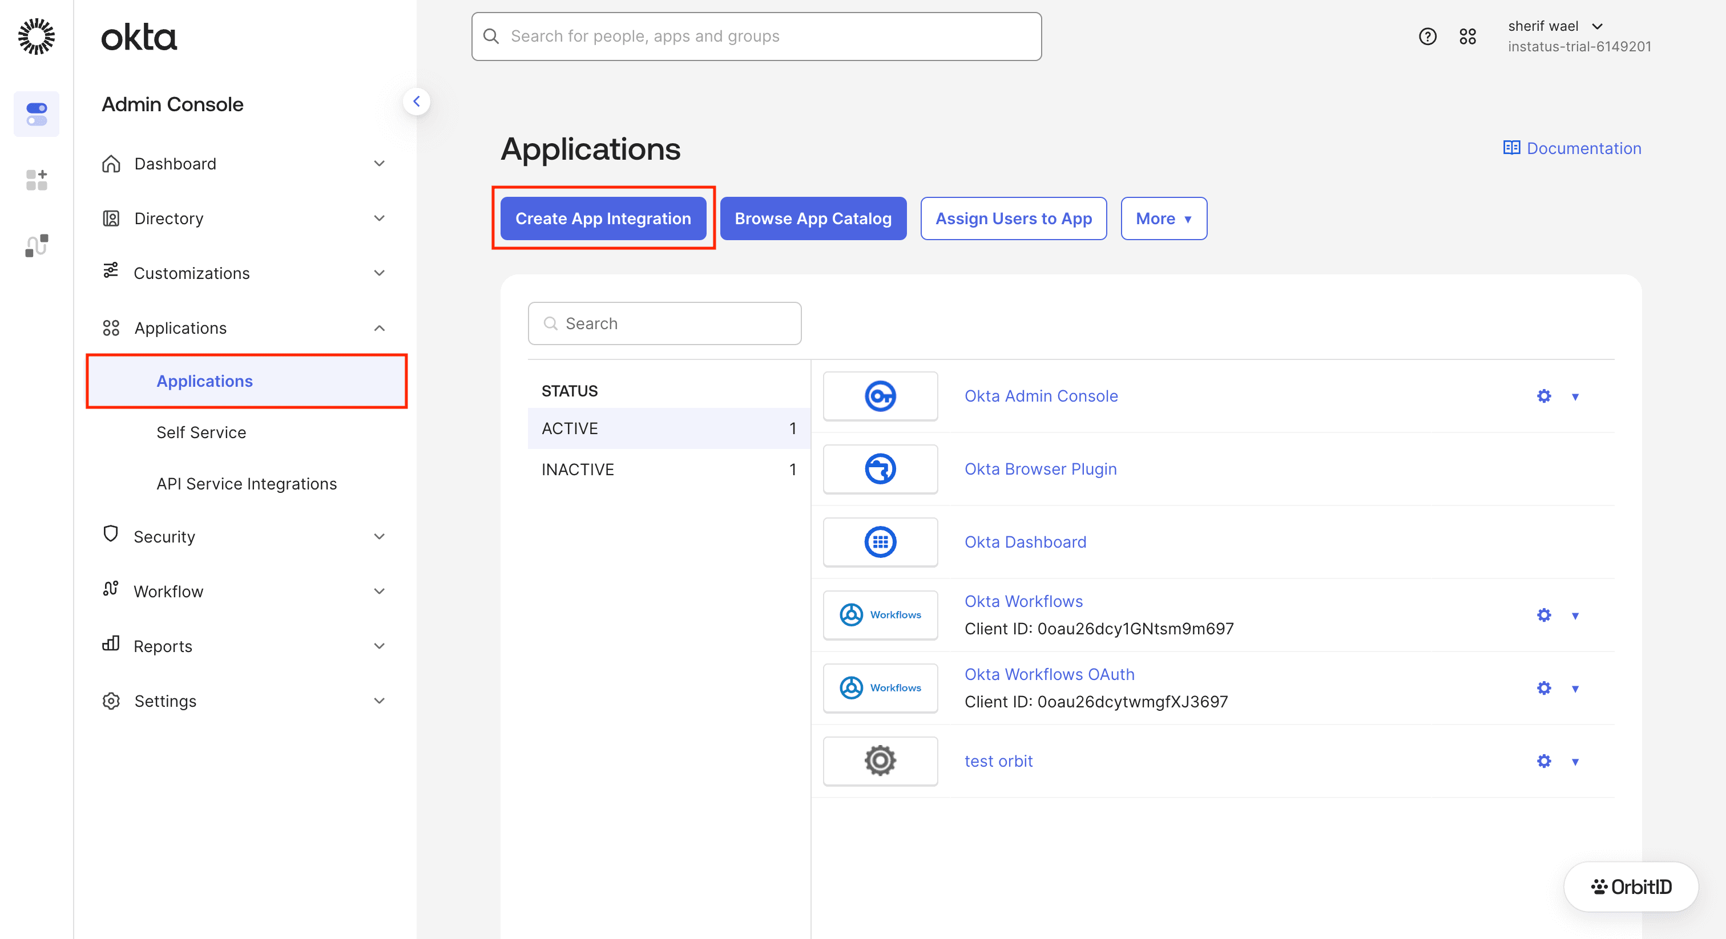Click the test orbit gear logo thumbnail

coord(880,761)
